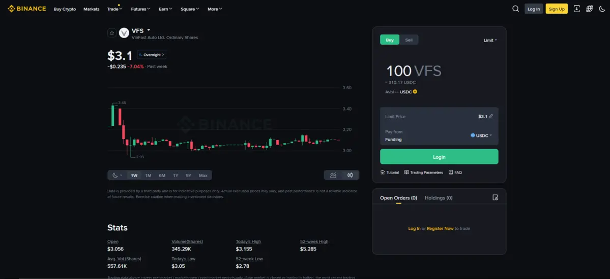Toggle the dark mode moon icon
The width and height of the screenshot is (610, 279).
pyautogui.click(x=602, y=9)
